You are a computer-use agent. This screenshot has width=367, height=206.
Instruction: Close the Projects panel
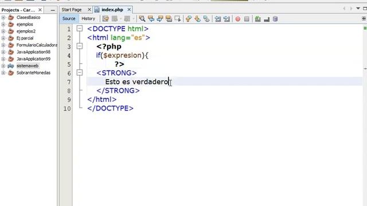pyautogui.click(x=40, y=10)
